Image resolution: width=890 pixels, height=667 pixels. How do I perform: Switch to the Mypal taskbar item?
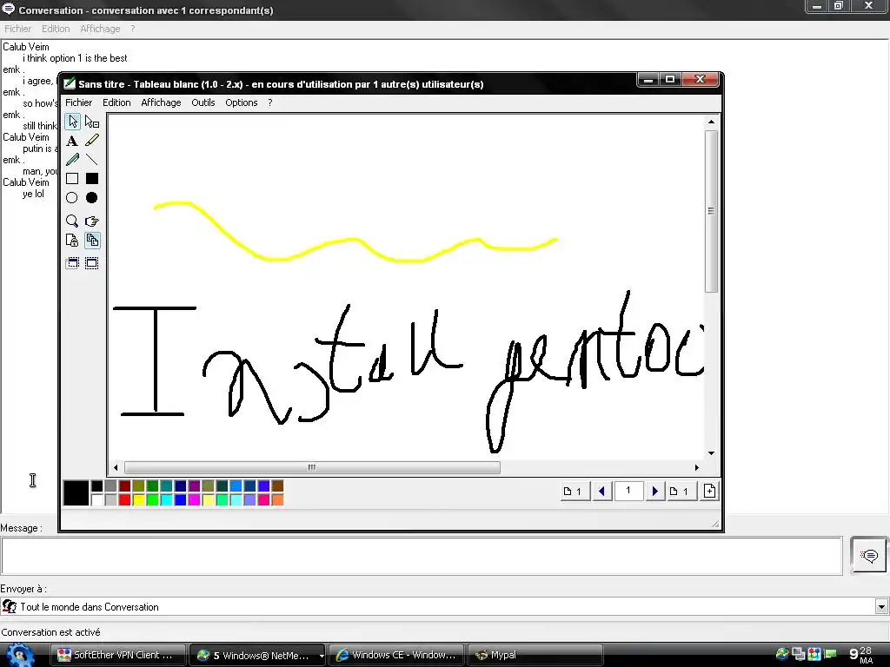535,655
